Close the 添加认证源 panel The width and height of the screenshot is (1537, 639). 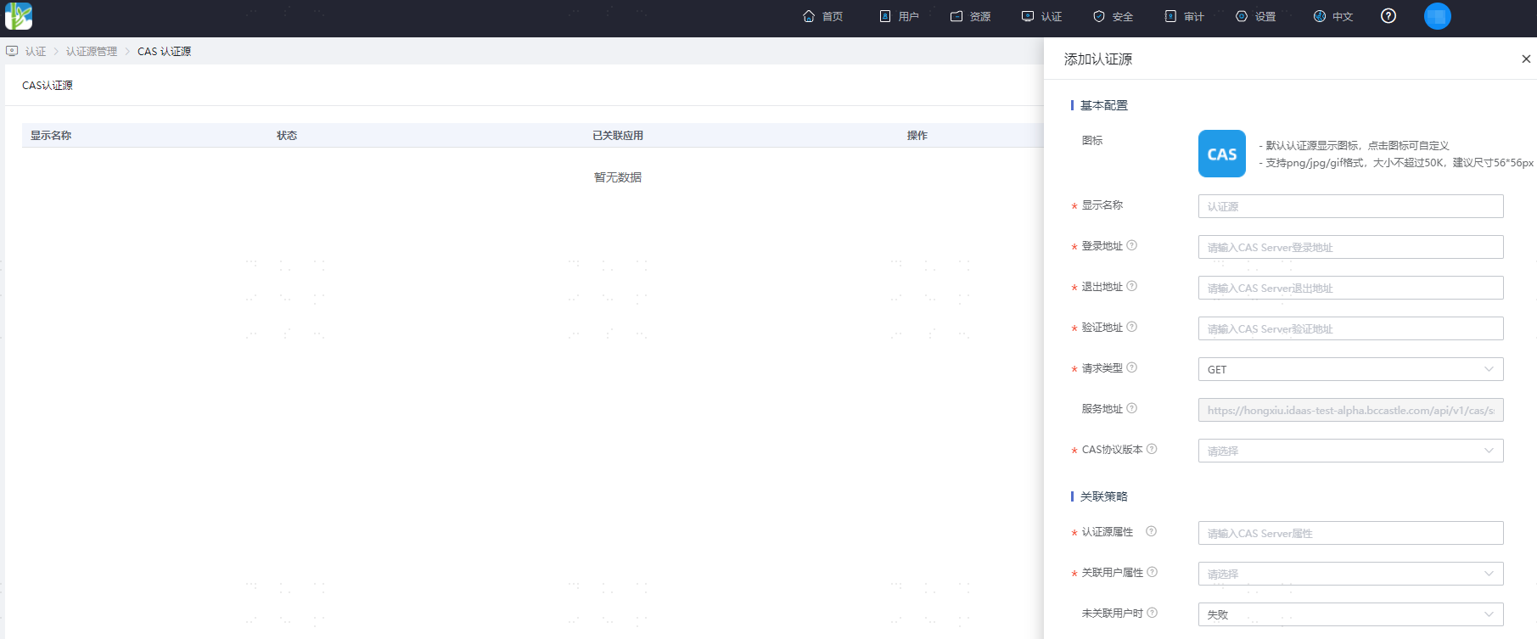1526,59
